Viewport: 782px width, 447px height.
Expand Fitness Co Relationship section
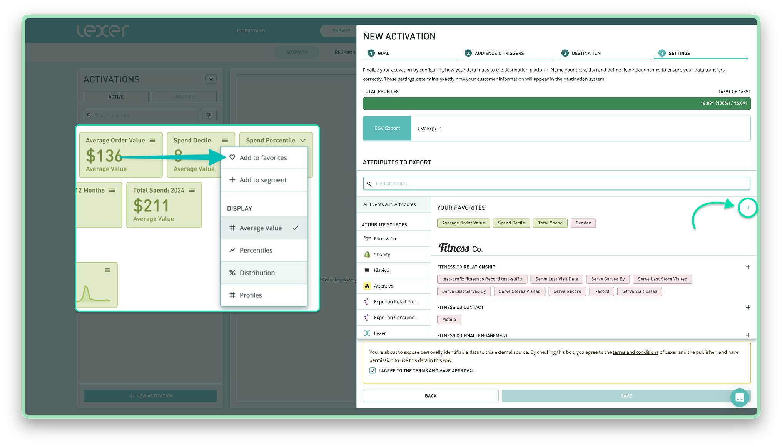[748, 267]
